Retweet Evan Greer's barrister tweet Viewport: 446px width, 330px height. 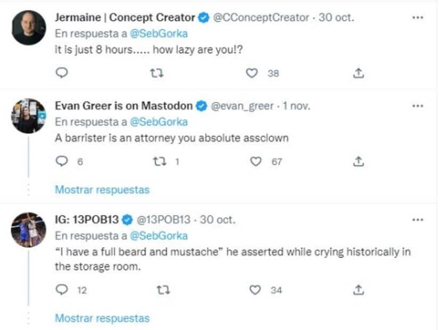[158, 161]
